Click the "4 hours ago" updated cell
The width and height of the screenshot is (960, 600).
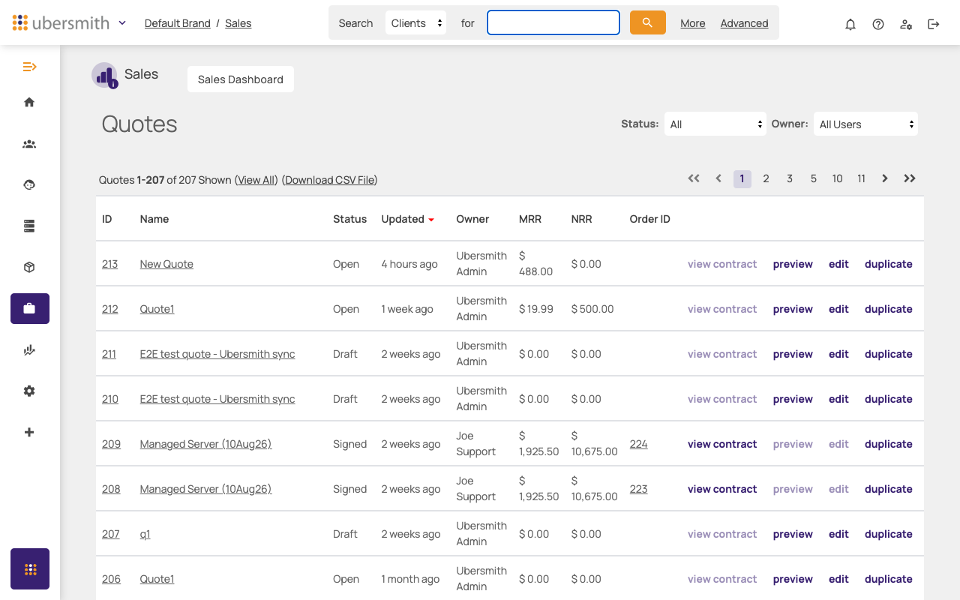[409, 264]
